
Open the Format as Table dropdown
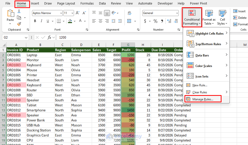pos(209,18)
